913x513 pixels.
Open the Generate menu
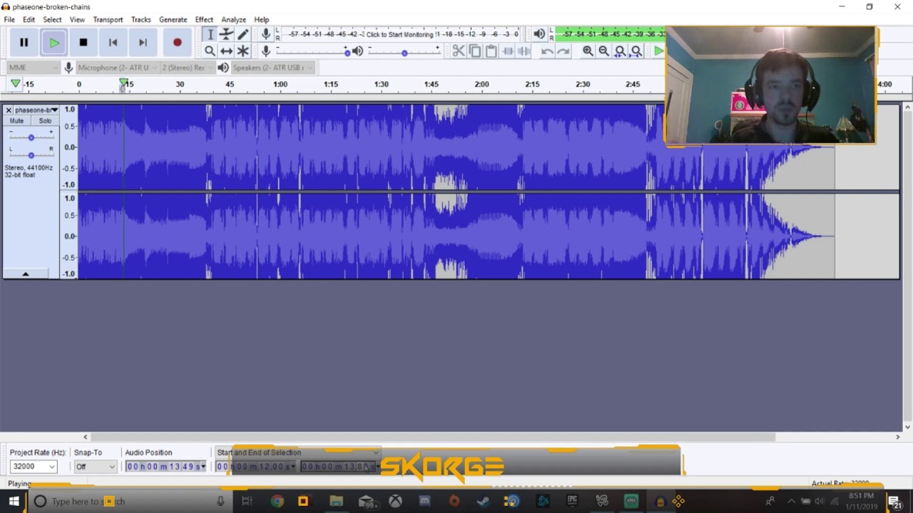point(173,19)
